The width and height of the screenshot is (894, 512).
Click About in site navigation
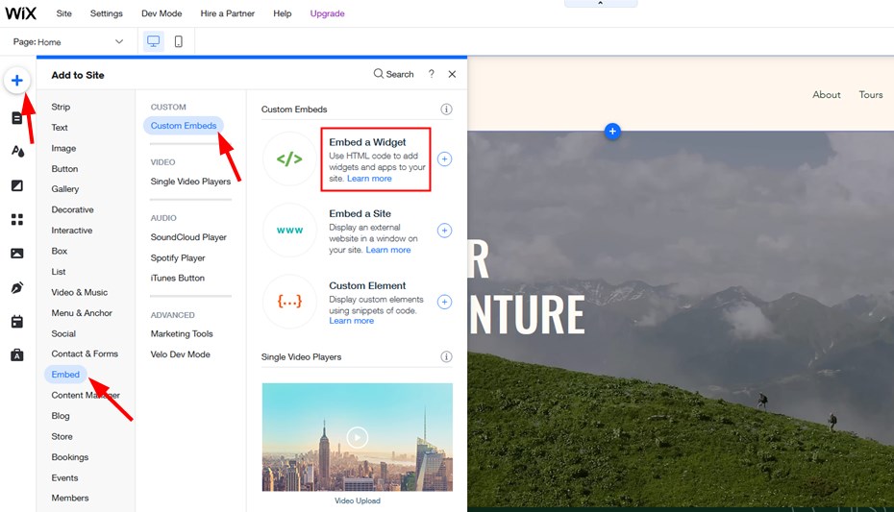point(826,94)
